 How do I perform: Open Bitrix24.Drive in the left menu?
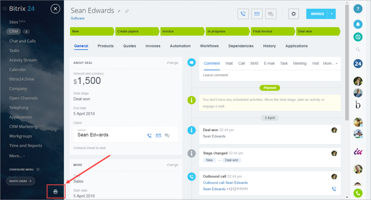click(22, 79)
